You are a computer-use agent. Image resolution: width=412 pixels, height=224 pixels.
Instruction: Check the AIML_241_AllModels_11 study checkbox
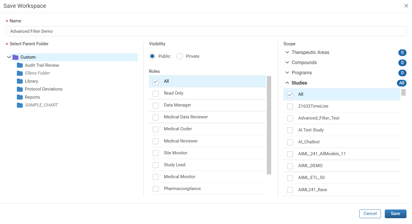[290, 154]
